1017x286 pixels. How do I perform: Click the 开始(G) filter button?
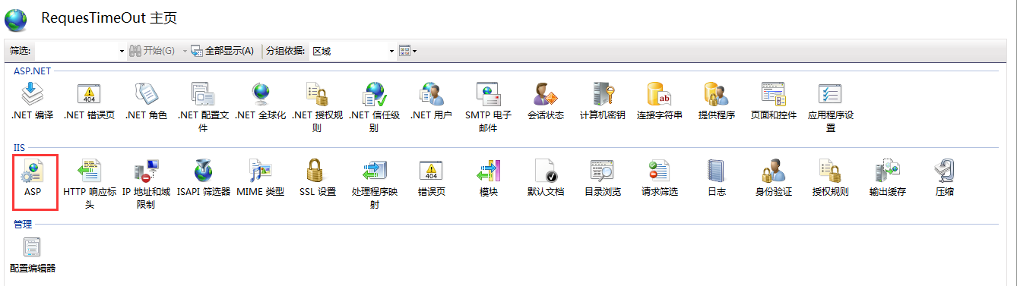coord(152,51)
